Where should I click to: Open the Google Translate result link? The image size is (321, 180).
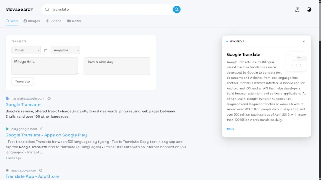[x=23, y=104]
